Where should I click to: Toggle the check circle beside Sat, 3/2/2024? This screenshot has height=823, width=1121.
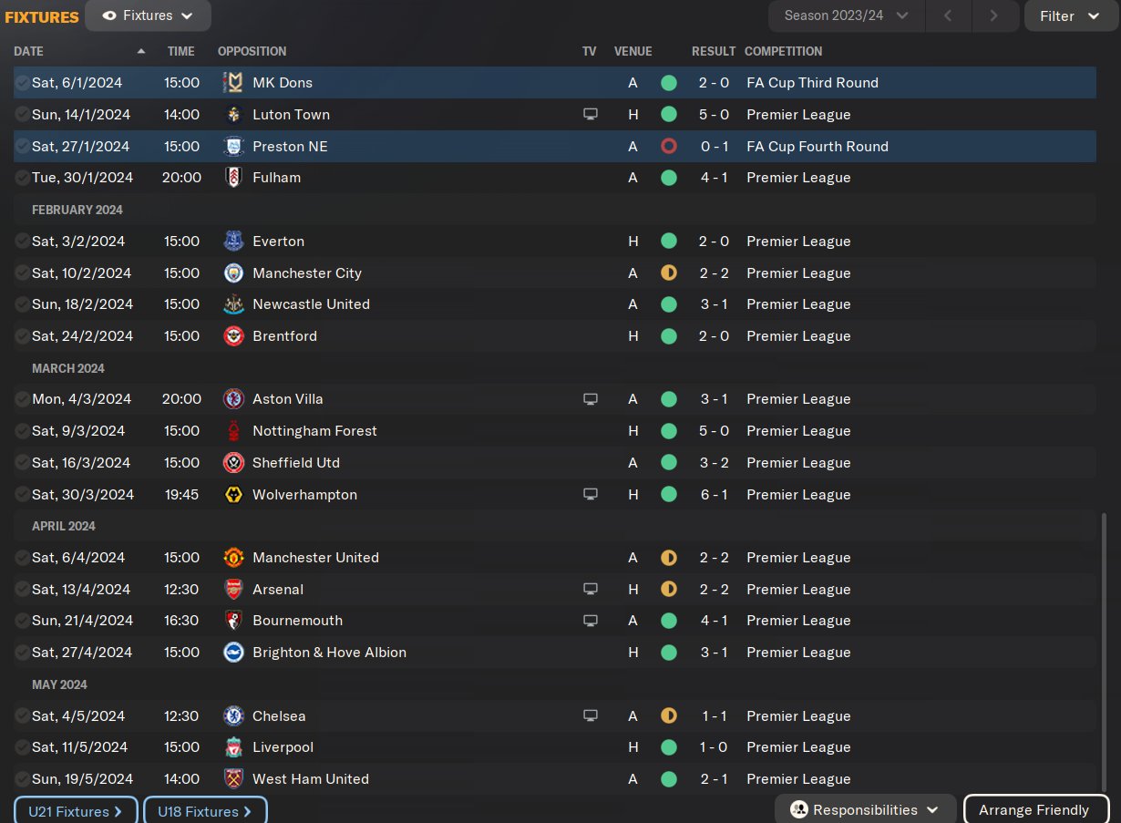pyautogui.click(x=22, y=241)
